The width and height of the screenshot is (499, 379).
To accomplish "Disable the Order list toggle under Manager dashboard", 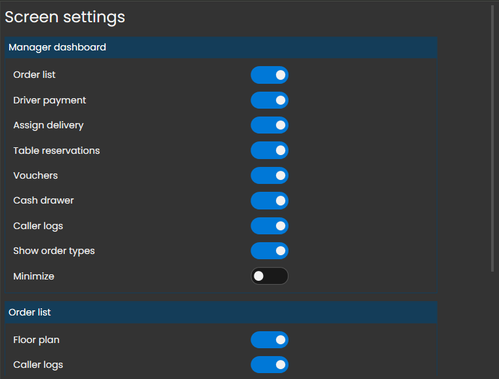I will pyautogui.click(x=269, y=75).
